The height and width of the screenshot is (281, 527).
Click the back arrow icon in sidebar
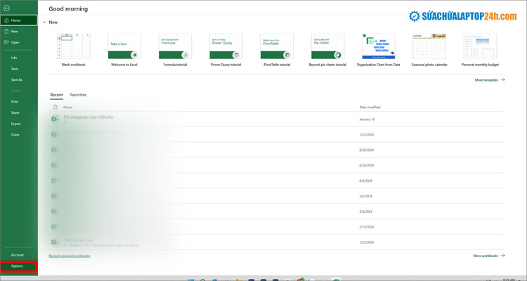pyautogui.click(x=6, y=7)
